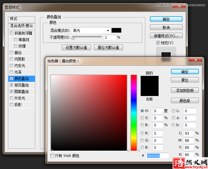Click the C: cyan value field
The height and width of the screenshot is (169, 208).
[x=189, y=133]
